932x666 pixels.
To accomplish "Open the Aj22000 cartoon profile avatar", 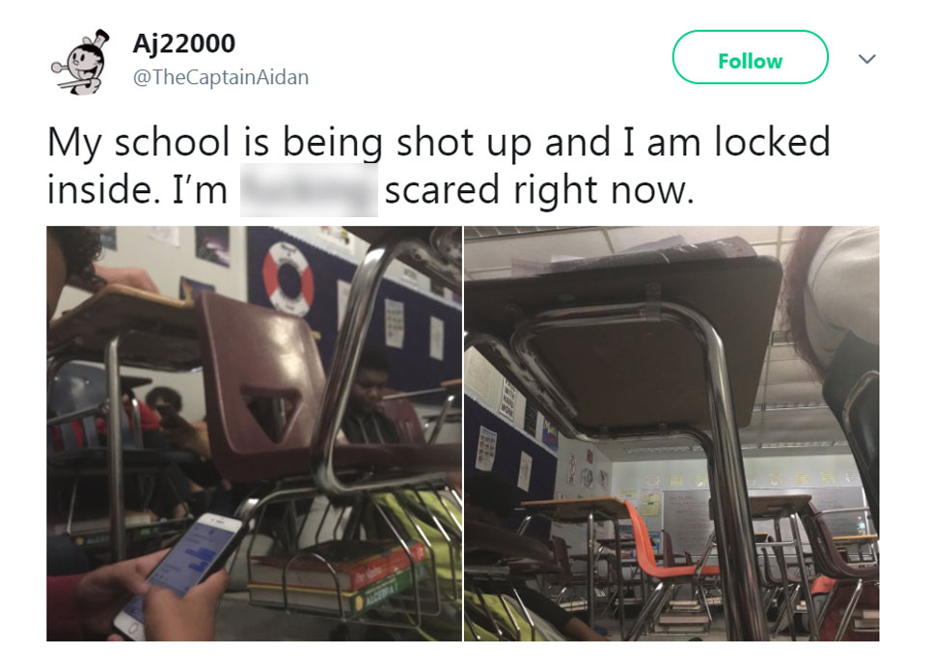I will (80, 62).
